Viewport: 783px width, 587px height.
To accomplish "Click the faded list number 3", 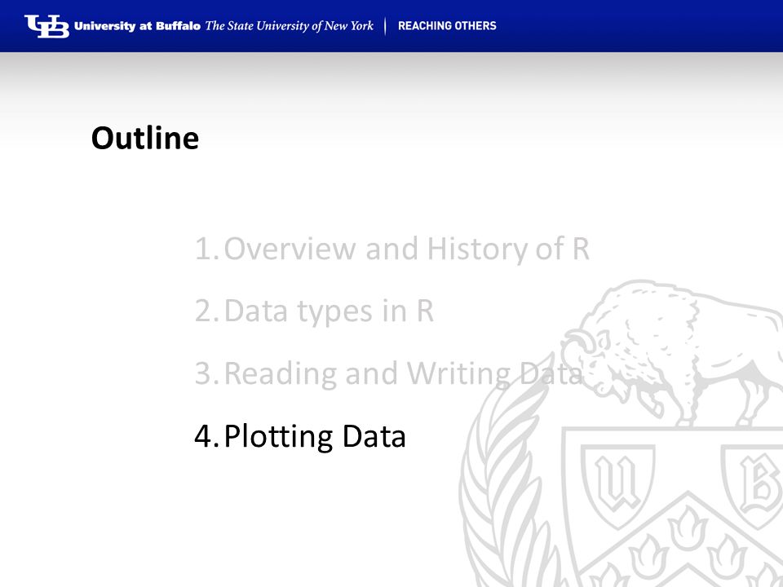I will point(206,374).
